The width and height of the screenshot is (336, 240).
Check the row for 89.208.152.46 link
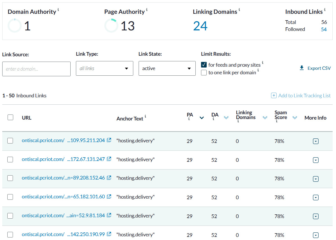(x=10, y=178)
